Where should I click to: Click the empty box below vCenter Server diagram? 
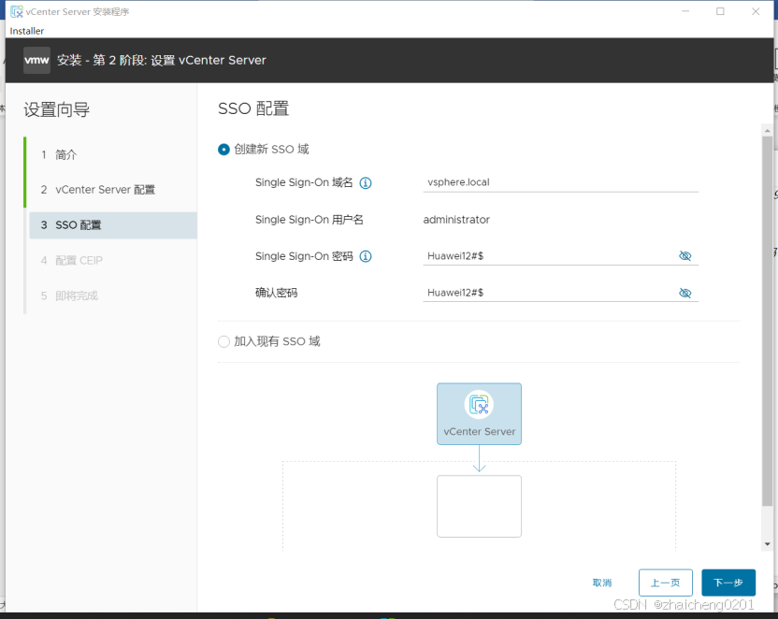(x=479, y=506)
